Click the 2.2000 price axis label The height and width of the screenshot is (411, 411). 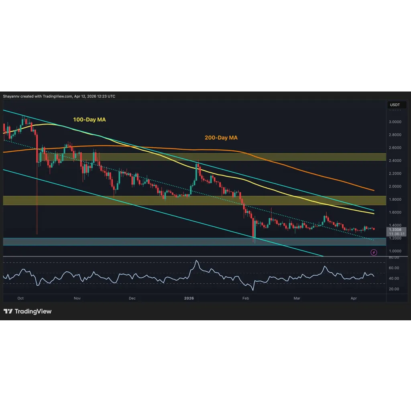[x=395, y=173]
